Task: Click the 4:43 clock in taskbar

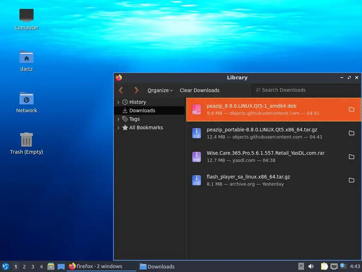Action: (x=355, y=267)
